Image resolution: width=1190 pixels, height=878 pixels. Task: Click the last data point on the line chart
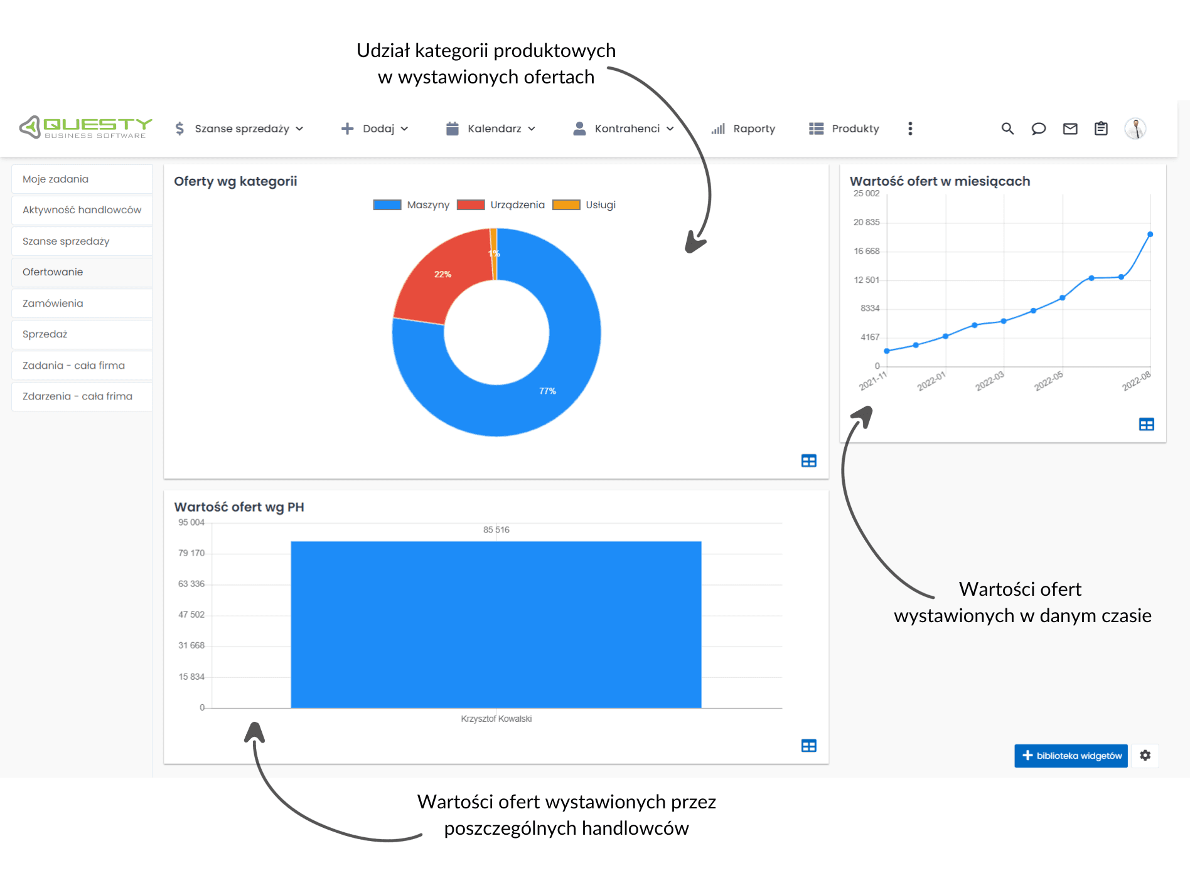tap(1150, 235)
